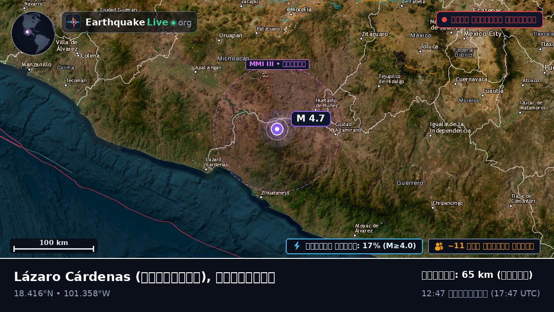Click the Zitácuaro city label

375,34
